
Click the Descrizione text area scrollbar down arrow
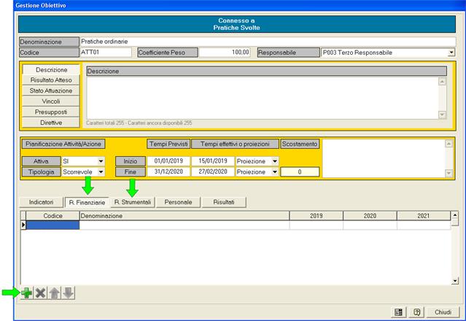click(x=441, y=115)
